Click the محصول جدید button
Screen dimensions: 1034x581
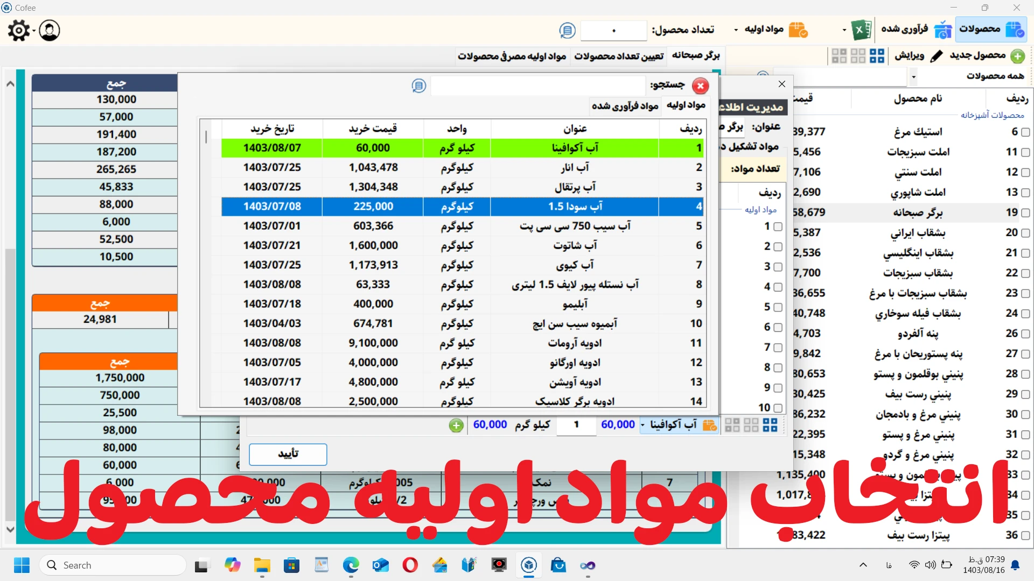click(987, 55)
